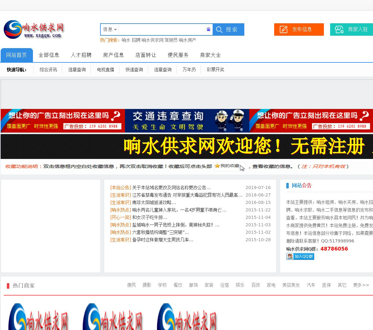The height and width of the screenshot is (330, 373).
Task: Click the 驾驶员 hot search keyword
Action: point(171,40)
